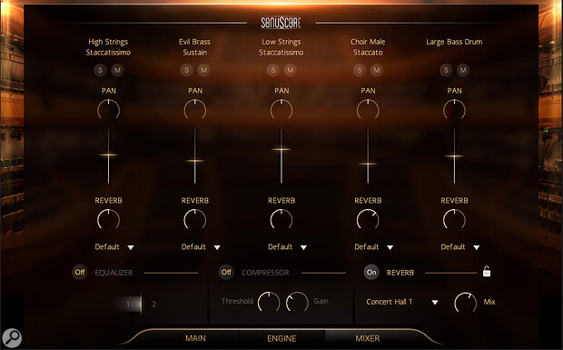
Task: Select equalizer band 2
Action: pyautogui.click(x=154, y=305)
